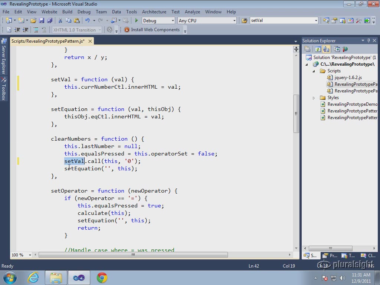
Task: Click the Cut scissors icon
Action: coord(60,21)
